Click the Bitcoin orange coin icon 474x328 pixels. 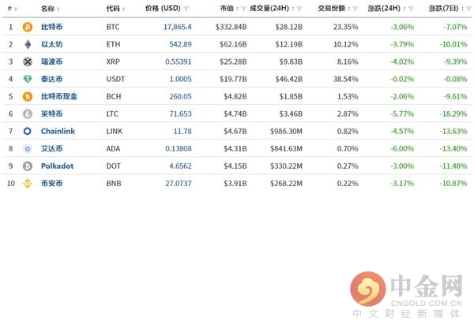pyautogui.click(x=28, y=27)
